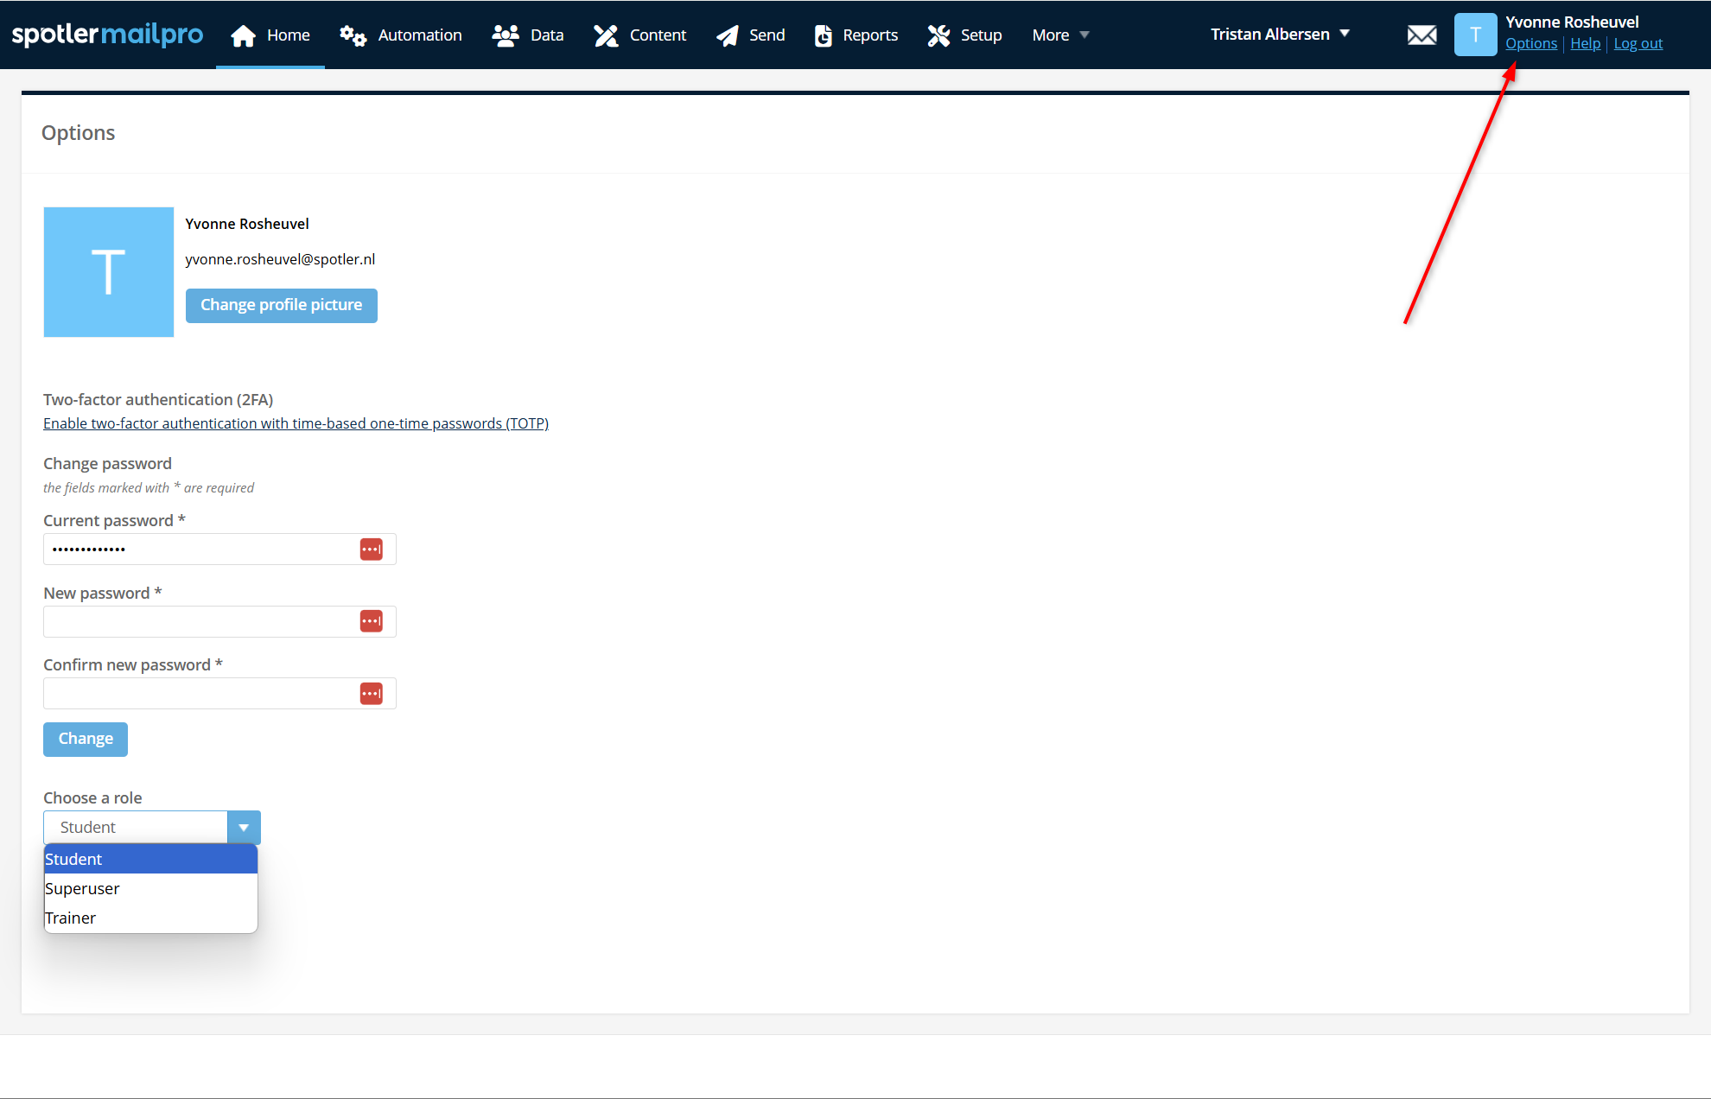The width and height of the screenshot is (1711, 1099).
Task: Click the Content pencil-ruler icon
Action: 607,35
